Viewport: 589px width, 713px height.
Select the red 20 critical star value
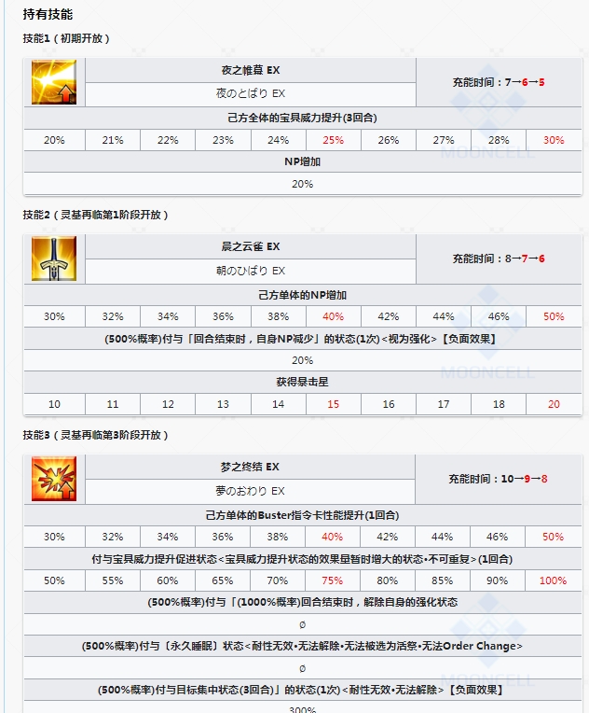pyautogui.click(x=554, y=404)
